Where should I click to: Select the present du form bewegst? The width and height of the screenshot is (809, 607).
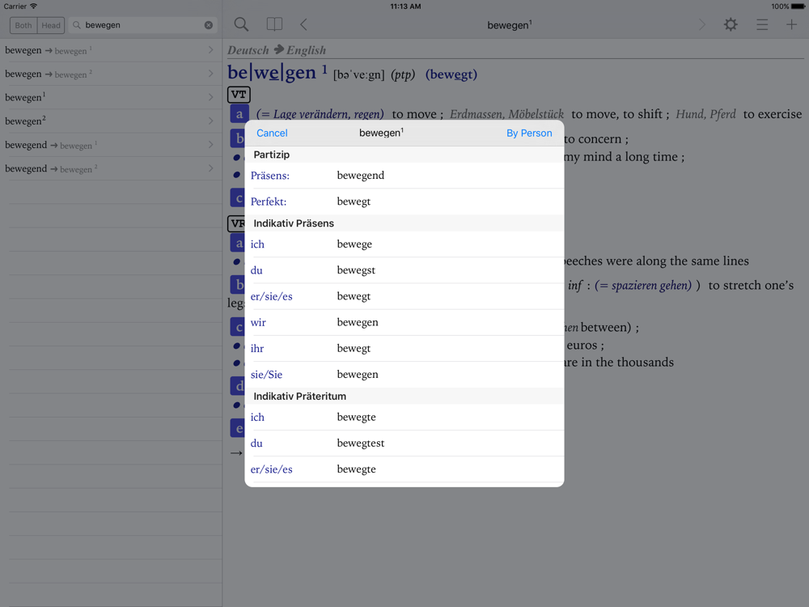(355, 270)
